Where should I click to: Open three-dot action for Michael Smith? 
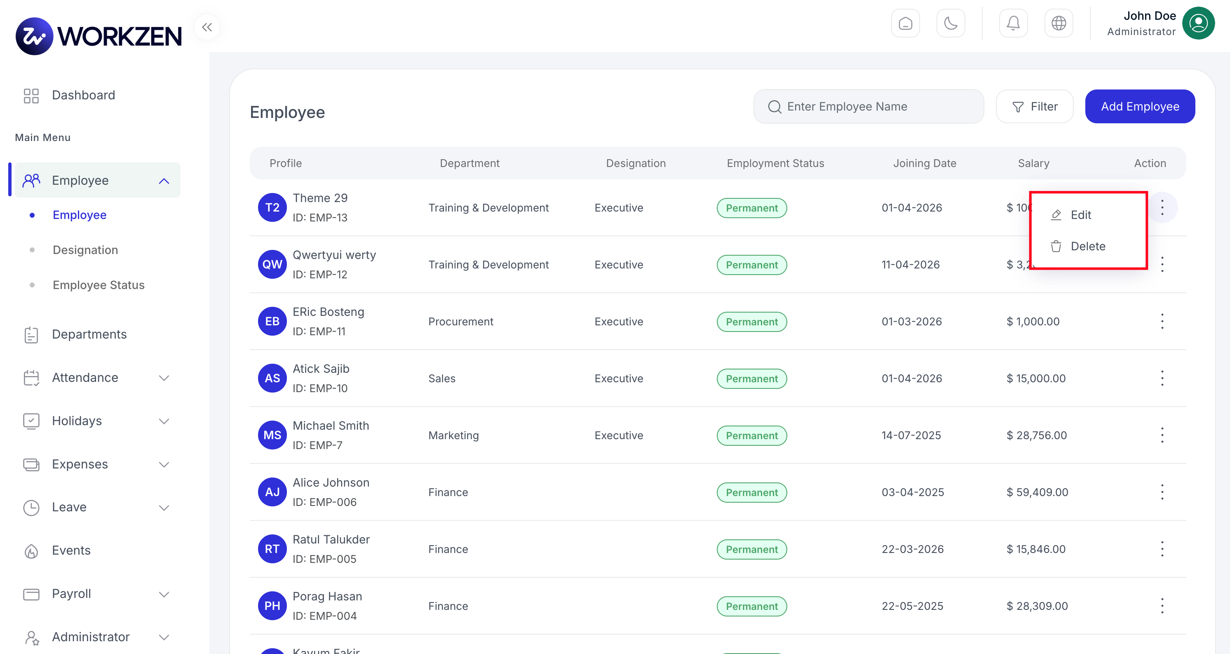(x=1162, y=435)
